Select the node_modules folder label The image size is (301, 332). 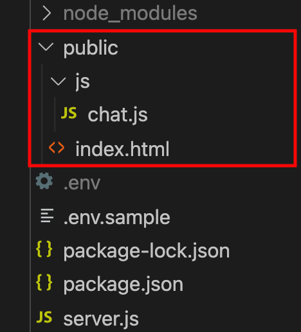pyautogui.click(x=130, y=13)
